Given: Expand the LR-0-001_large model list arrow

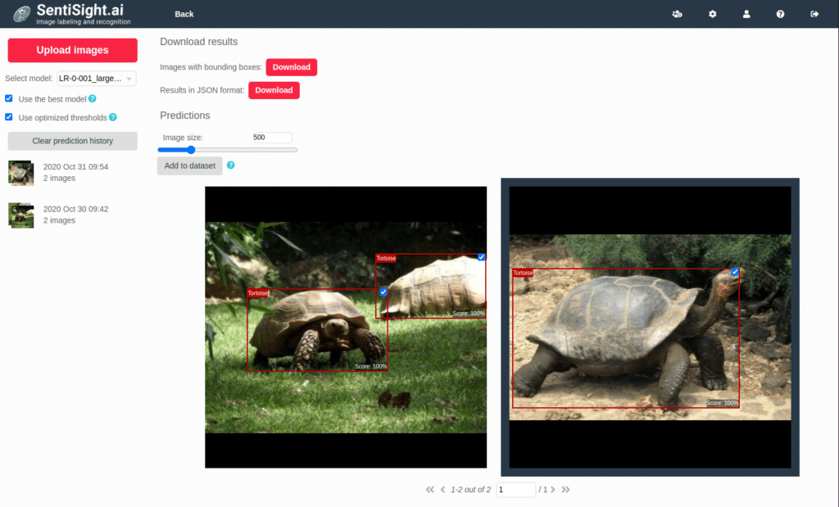Looking at the screenshot, I should [131, 78].
